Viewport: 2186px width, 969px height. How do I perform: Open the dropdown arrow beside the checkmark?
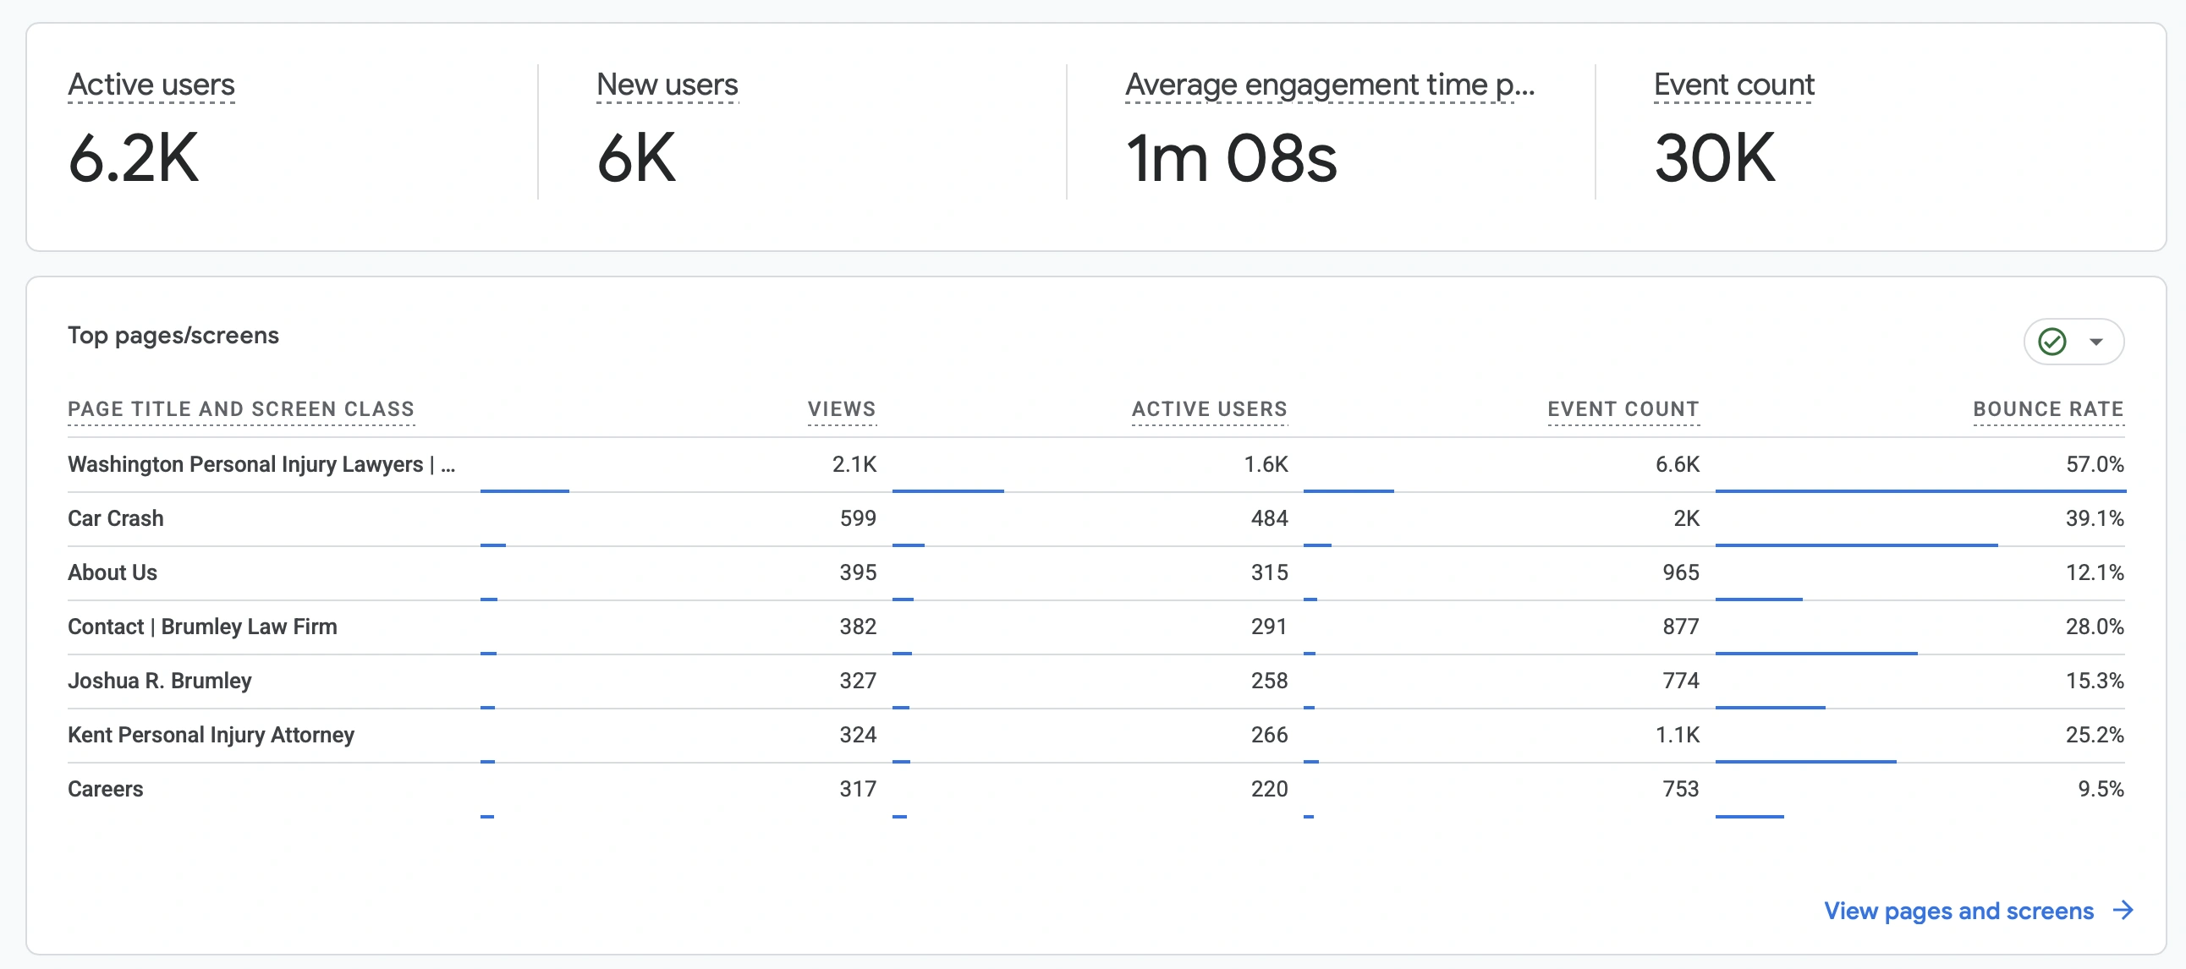(2096, 342)
